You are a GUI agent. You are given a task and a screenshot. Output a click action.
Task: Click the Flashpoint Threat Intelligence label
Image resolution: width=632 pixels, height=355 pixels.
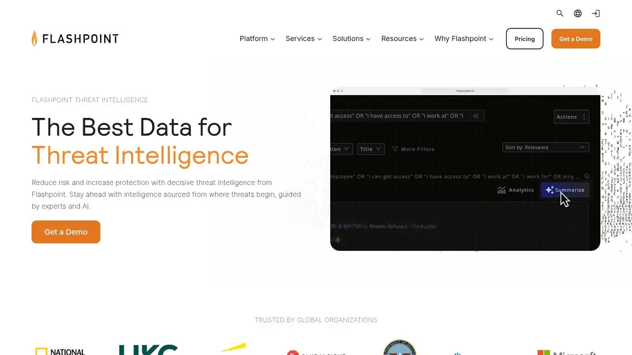tap(90, 100)
